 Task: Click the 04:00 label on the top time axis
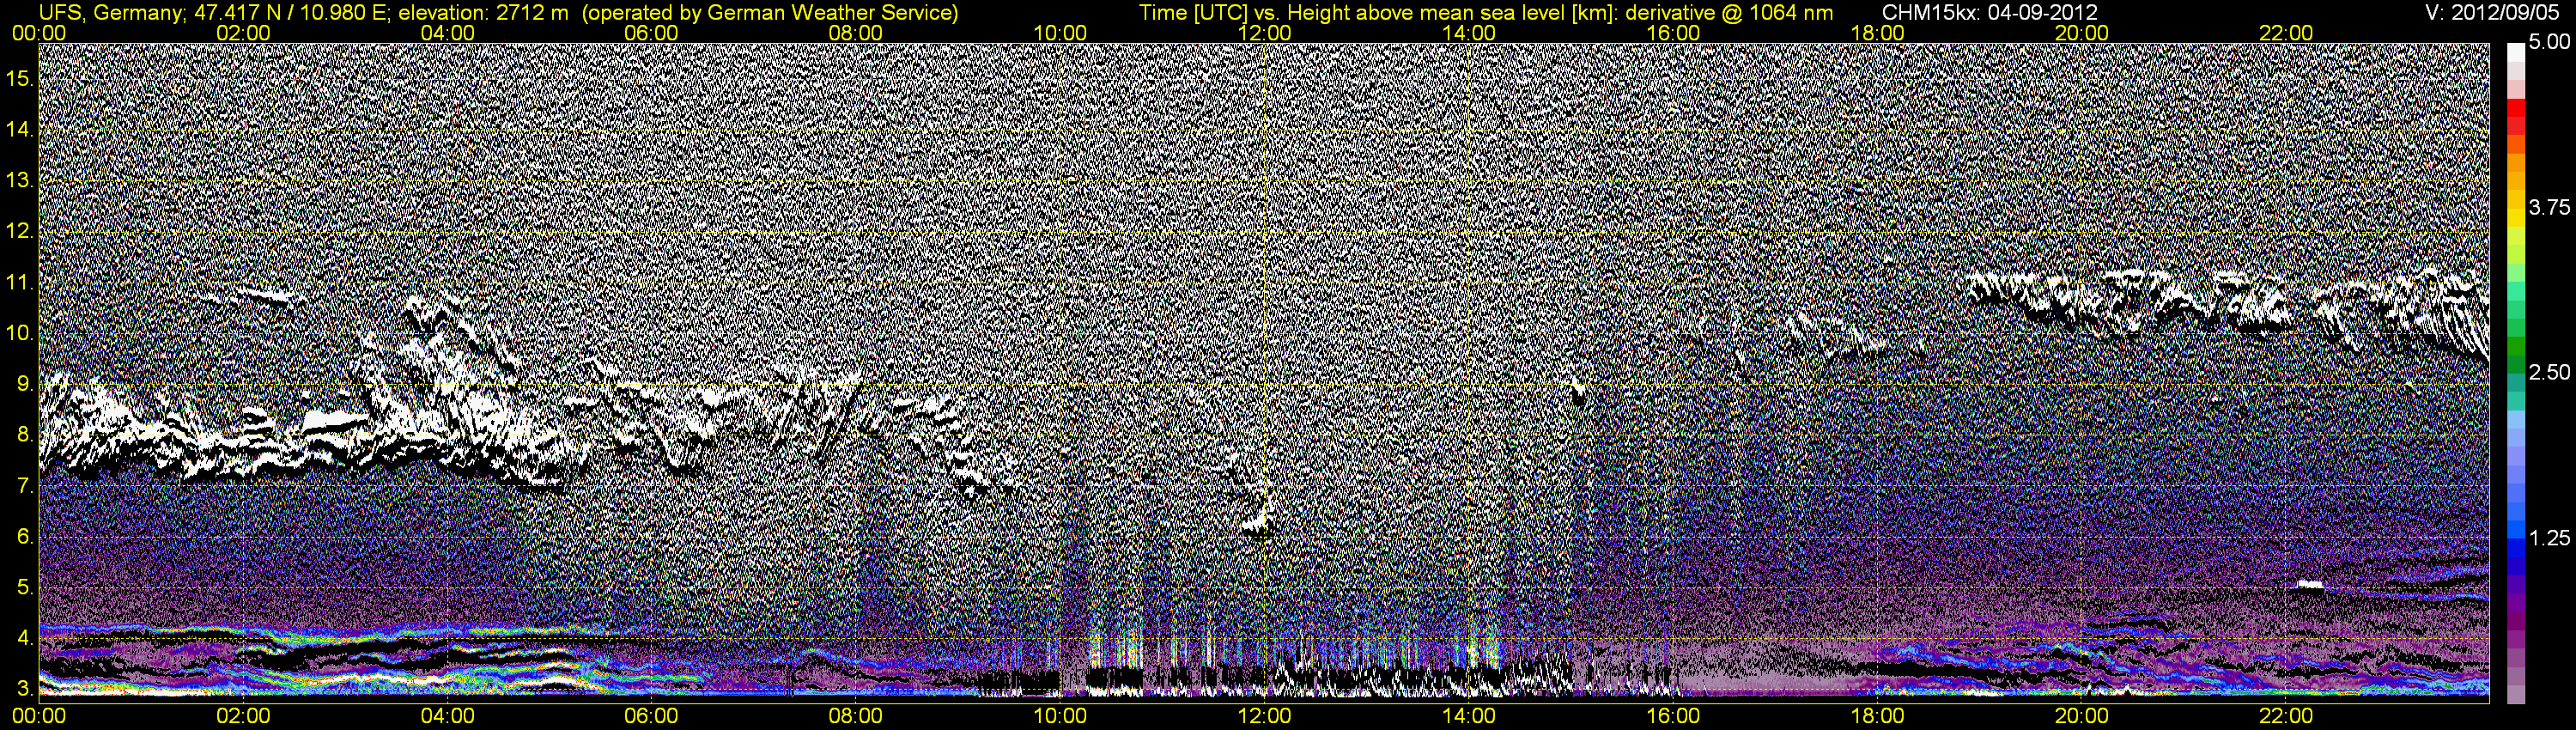click(447, 33)
